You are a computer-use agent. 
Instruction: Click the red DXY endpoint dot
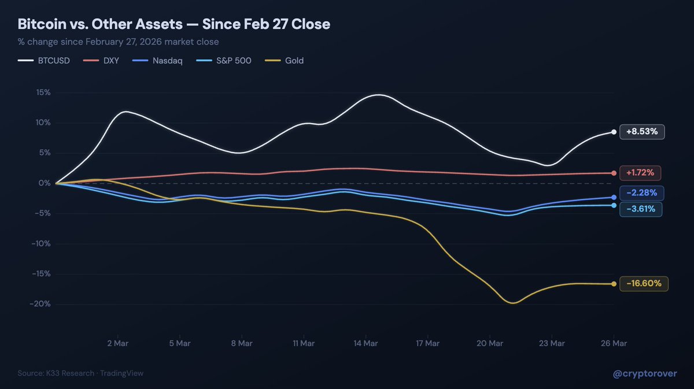(614, 173)
